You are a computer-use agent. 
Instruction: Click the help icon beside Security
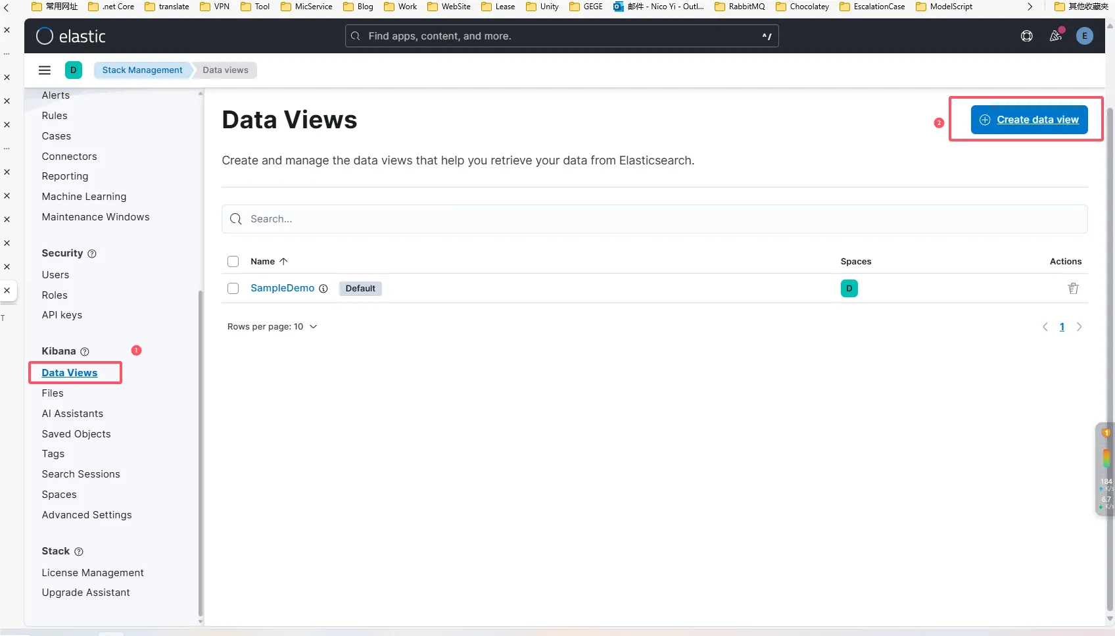tap(92, 254)
